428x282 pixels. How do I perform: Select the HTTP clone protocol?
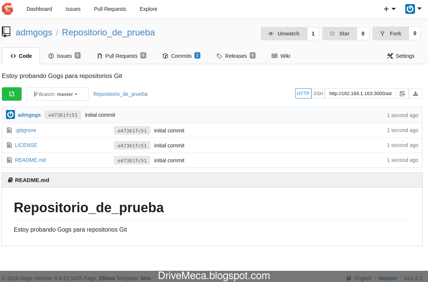(x=303, y=93)
